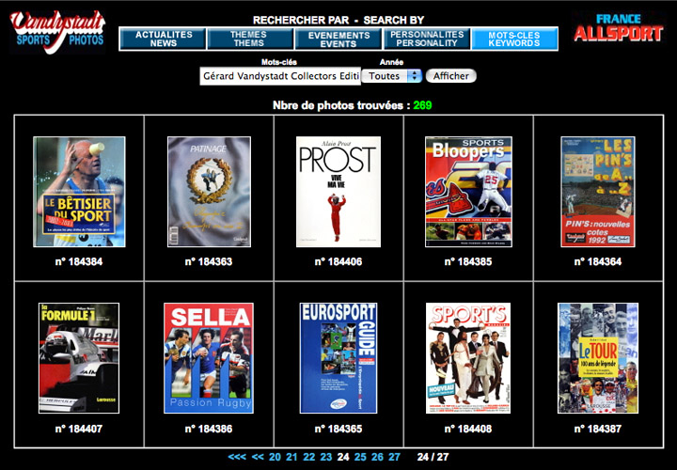Open the Sport's magazine cover thumbnail
This screenshot has height=470, width=677.
468,358
